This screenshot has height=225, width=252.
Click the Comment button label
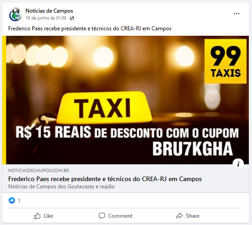pos(120,216)
